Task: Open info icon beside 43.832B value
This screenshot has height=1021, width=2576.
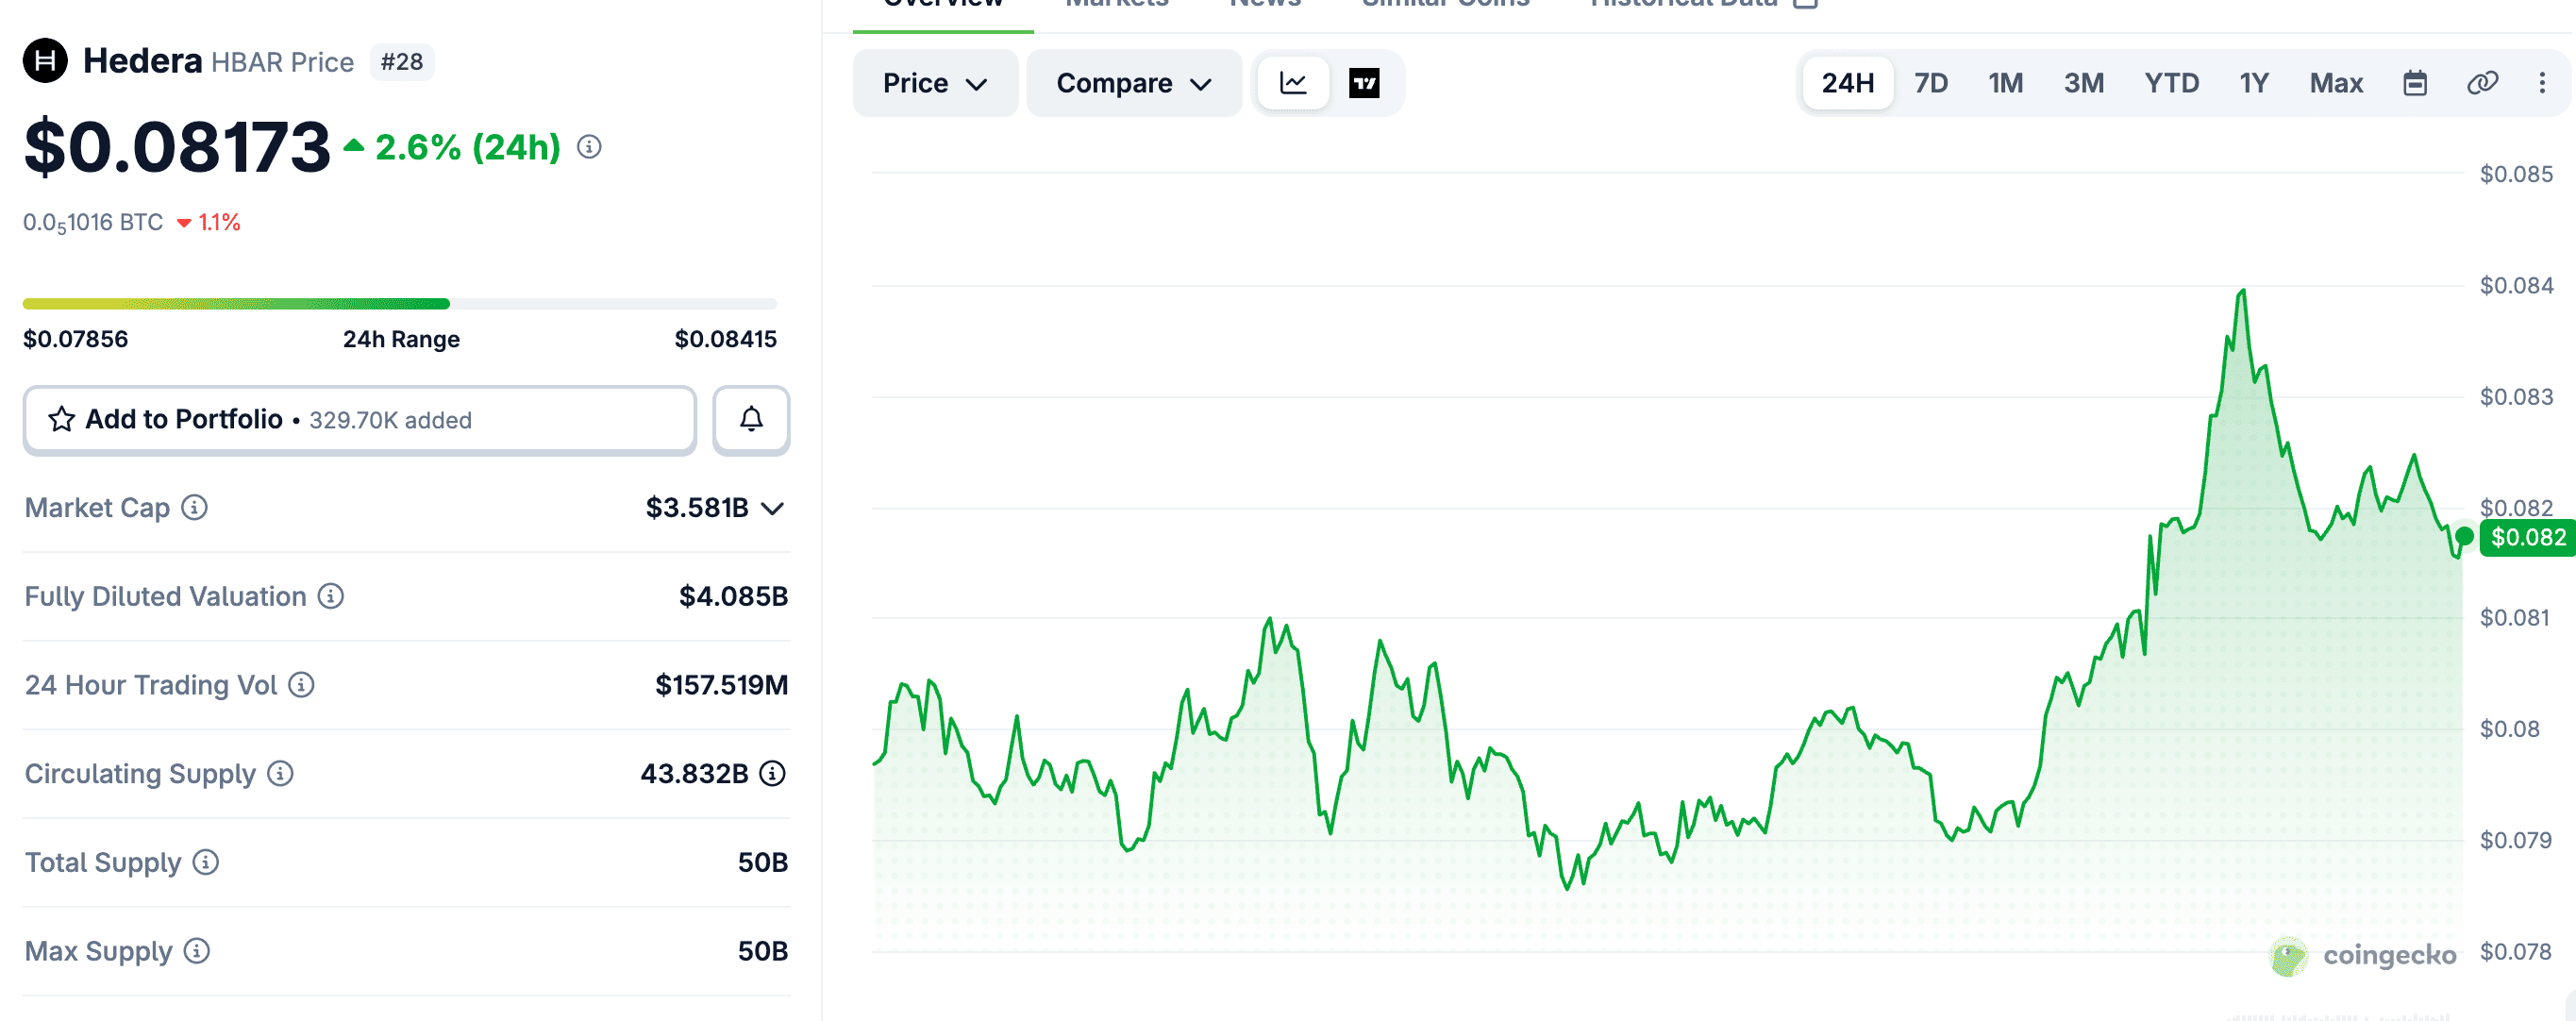Action: coord(772,774)
